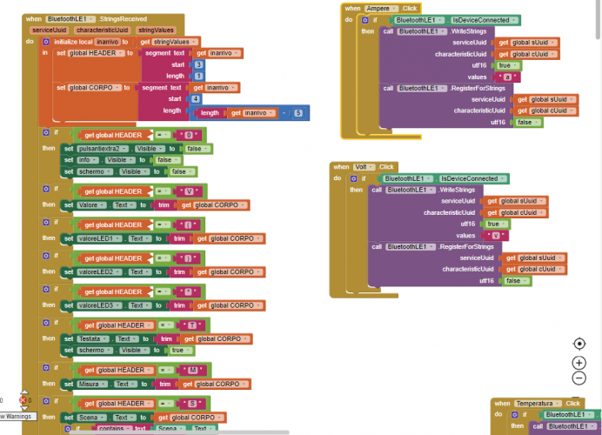Click the Show Warnings button
Screen dimensions: 602x435
click(x=16, y=417)
